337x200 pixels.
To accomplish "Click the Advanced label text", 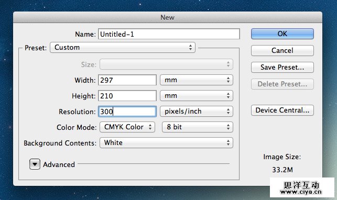I will (59, 164).
